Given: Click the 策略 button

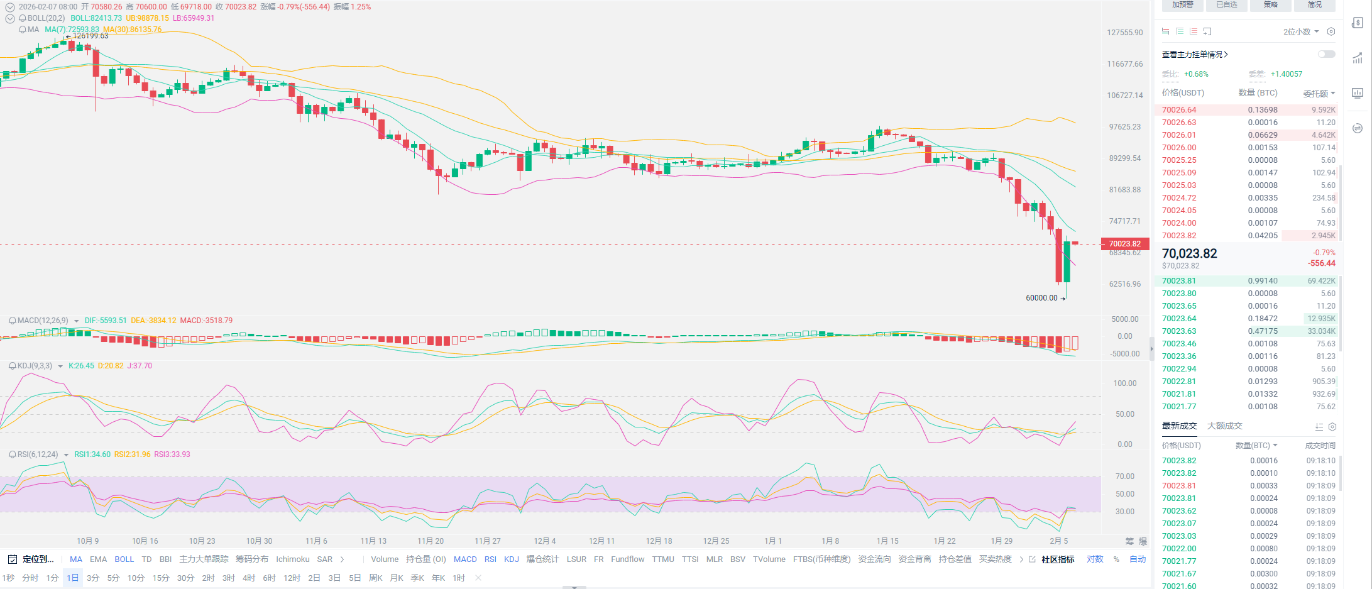Looking at the screenshot, I should (x=1270, y=5).
